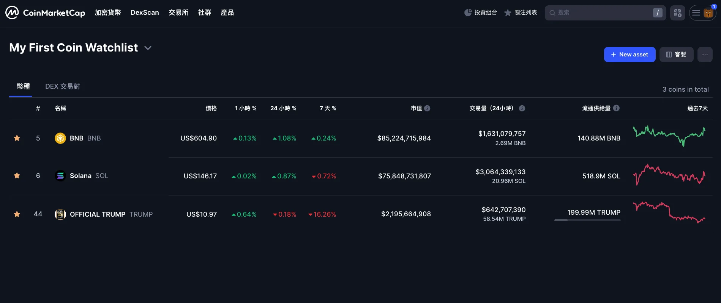Sort by the 交易量 (24小時) column

coord(493,108)
